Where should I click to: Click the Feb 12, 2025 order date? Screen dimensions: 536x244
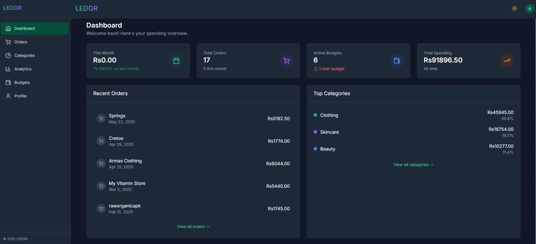pos(121,212)
